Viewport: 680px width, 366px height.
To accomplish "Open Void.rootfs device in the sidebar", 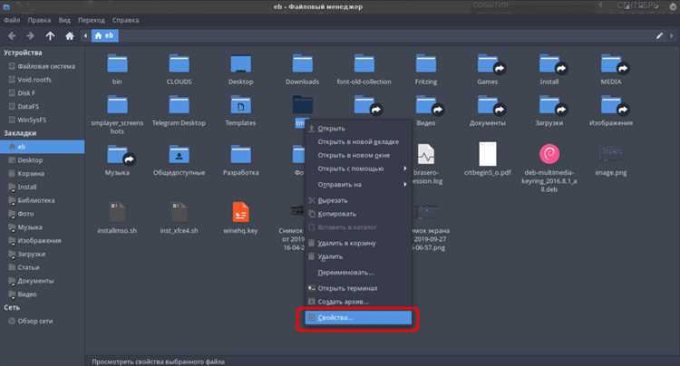I will (43, 80).
